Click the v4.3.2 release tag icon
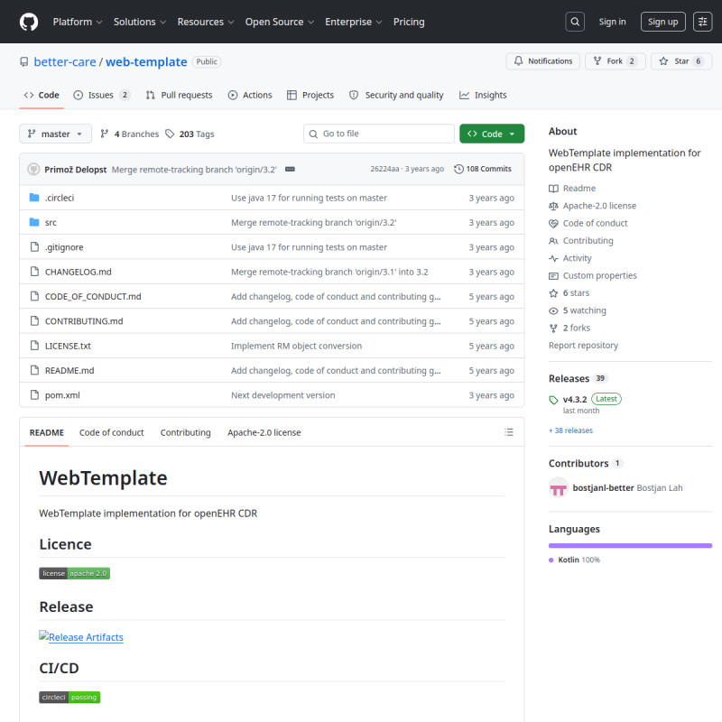722x722 pixels. pyautogui.click(x=553, y=400)
